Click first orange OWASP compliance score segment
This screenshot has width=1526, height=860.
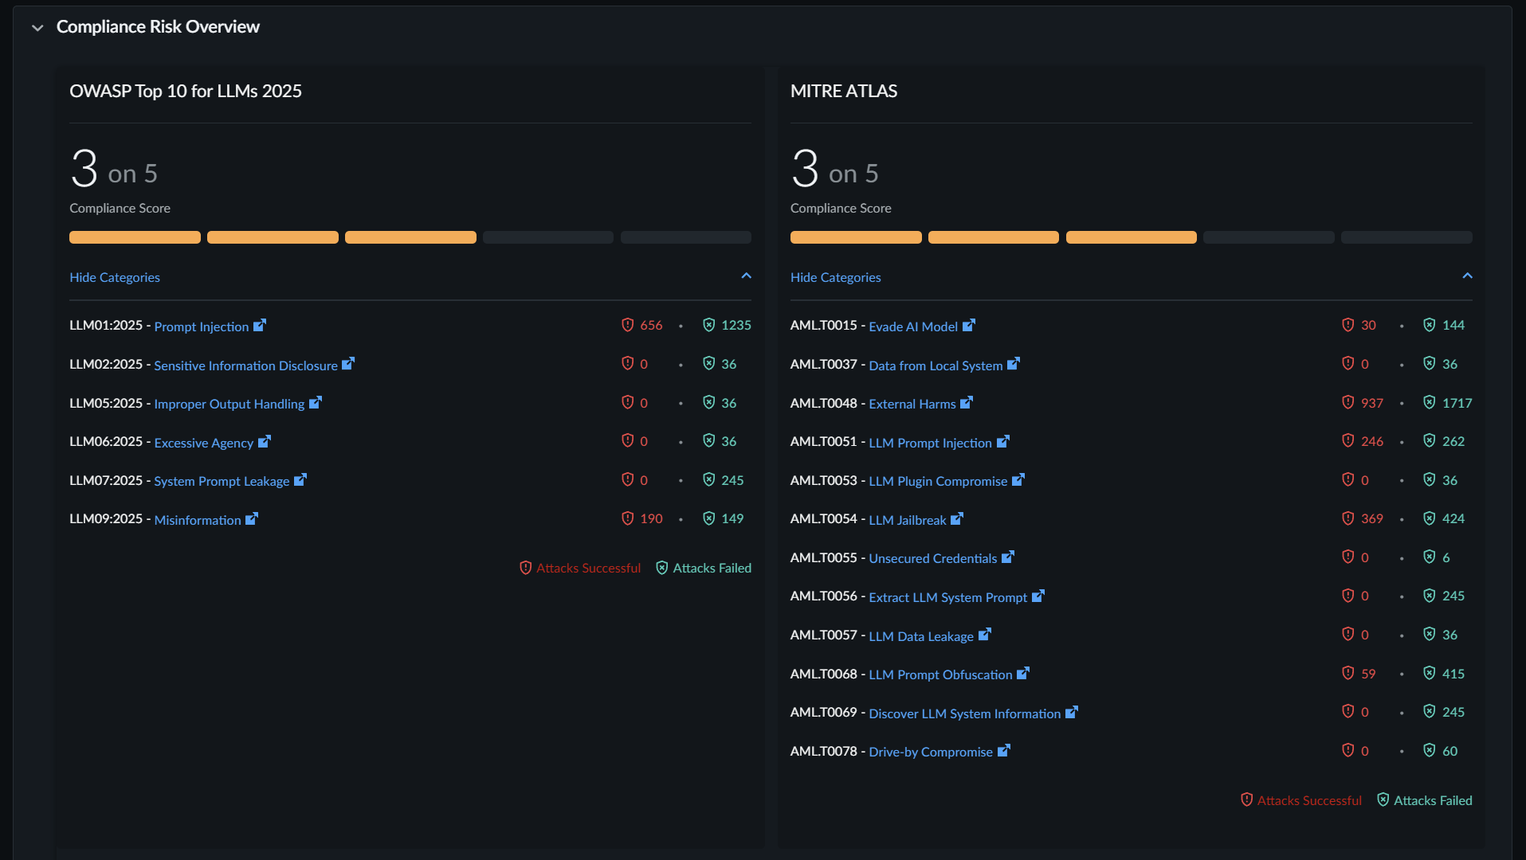[135, 237]
